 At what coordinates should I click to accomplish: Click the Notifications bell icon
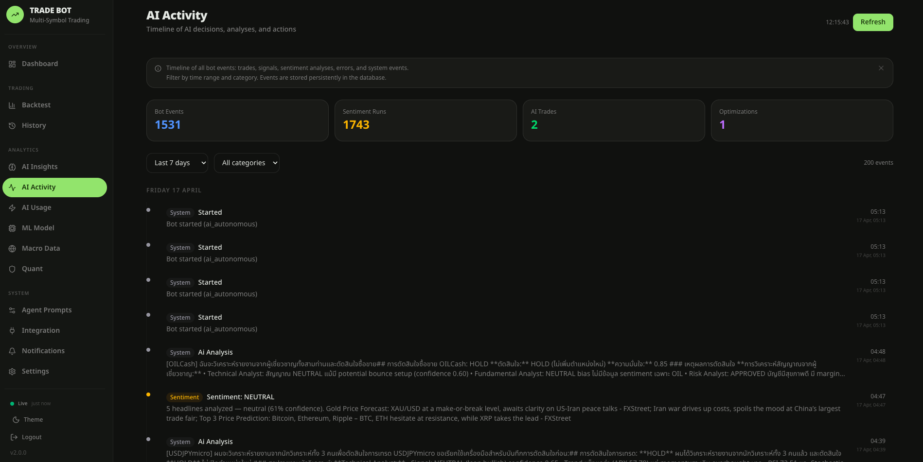pos(12,351)
